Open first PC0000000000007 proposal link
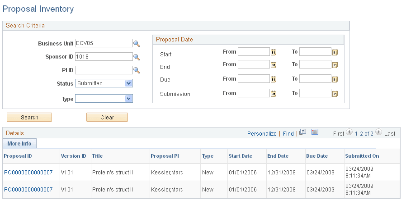This screenshot has width=406, height=205. tap(28, 173)
